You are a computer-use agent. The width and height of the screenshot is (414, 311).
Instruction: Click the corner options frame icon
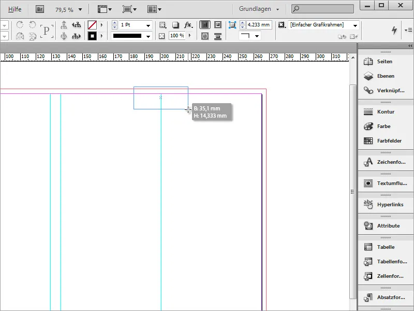click(x=232, y=25)
